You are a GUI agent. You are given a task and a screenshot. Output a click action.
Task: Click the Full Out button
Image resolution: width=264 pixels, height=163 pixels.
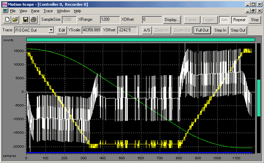[x=202, y=30]
